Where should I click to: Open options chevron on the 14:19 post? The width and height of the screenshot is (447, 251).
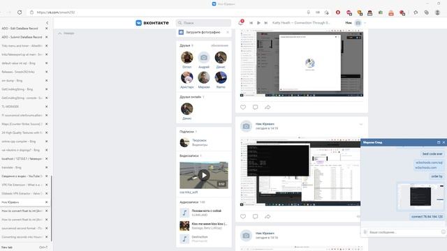361,124
